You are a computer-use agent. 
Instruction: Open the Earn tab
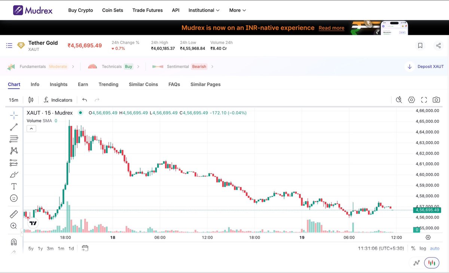pyautogui.click(x=83, y=84)
